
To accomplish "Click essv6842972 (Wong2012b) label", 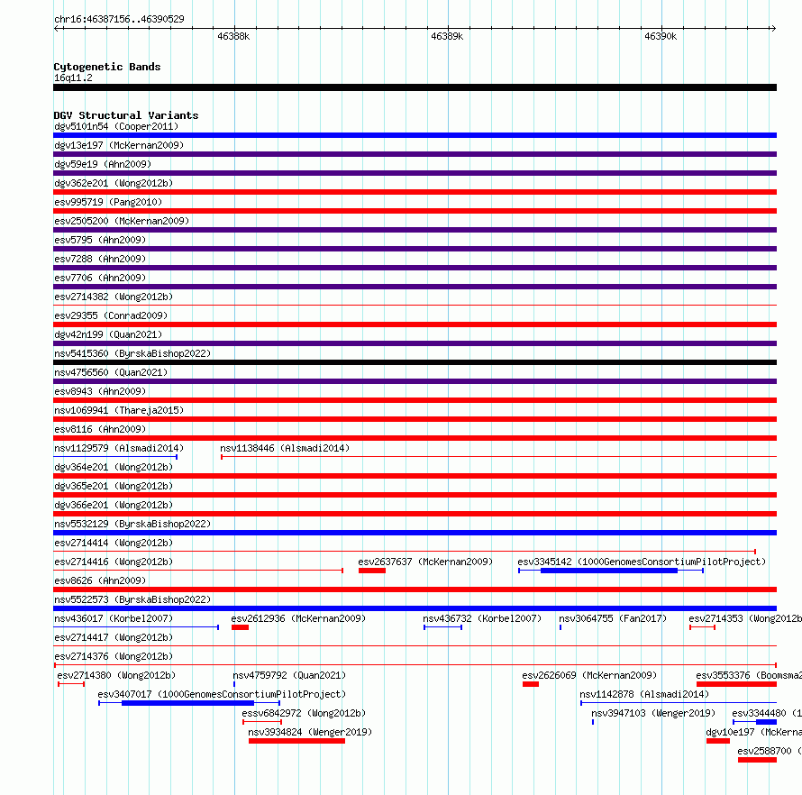I will (x=304, y=713).
